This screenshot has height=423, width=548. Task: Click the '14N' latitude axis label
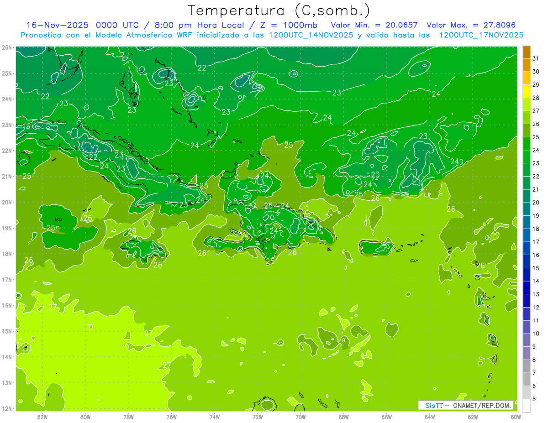point(6,357)
